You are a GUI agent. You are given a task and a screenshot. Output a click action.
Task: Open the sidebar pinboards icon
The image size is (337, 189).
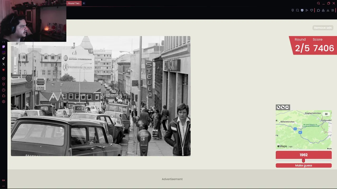click(3, 84)
